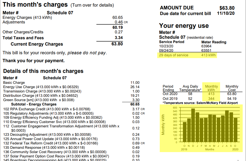Click the temperature source footnote

pos(200,103)
